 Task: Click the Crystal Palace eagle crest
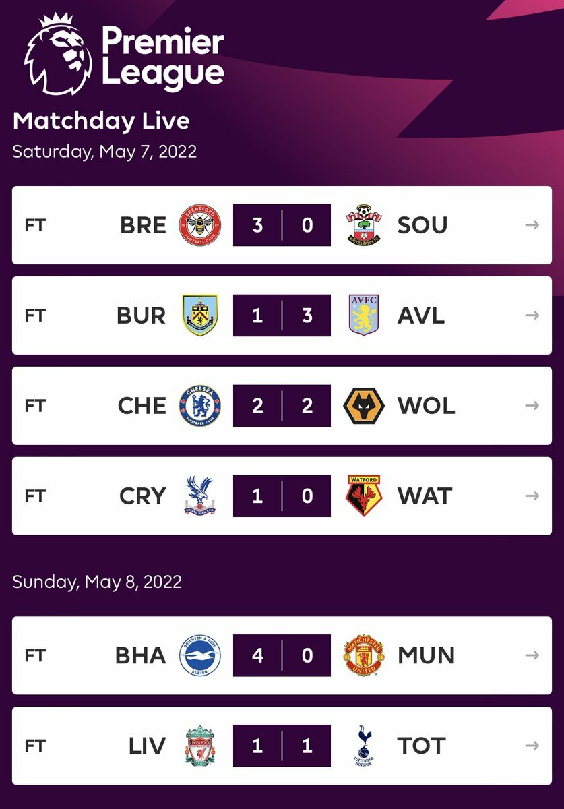200,496
